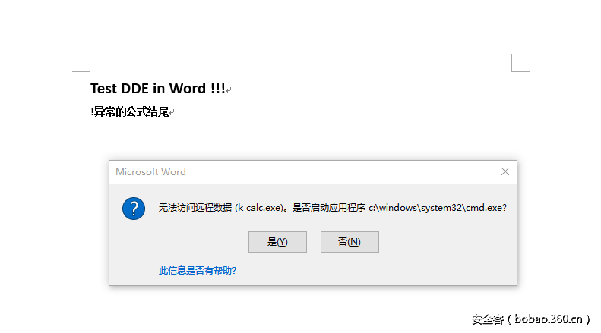601x333 pixels.
Task: Choose the 否(N) button
Action: pyautogui.click(x=350, y=242)
